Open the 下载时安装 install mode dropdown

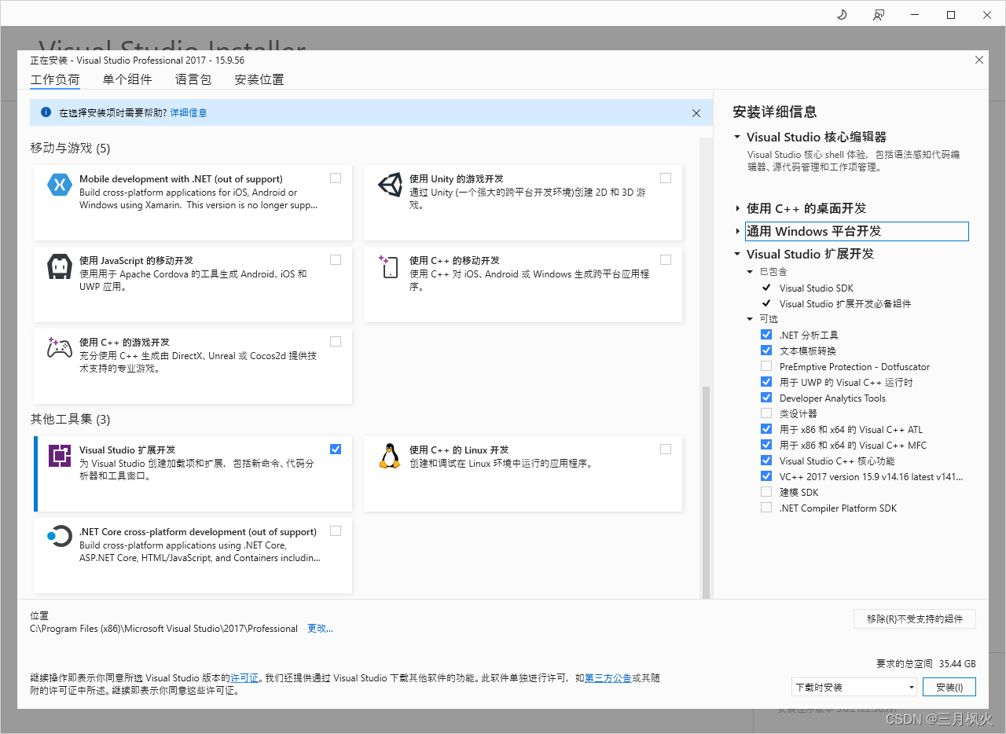[x=854, y=687]
